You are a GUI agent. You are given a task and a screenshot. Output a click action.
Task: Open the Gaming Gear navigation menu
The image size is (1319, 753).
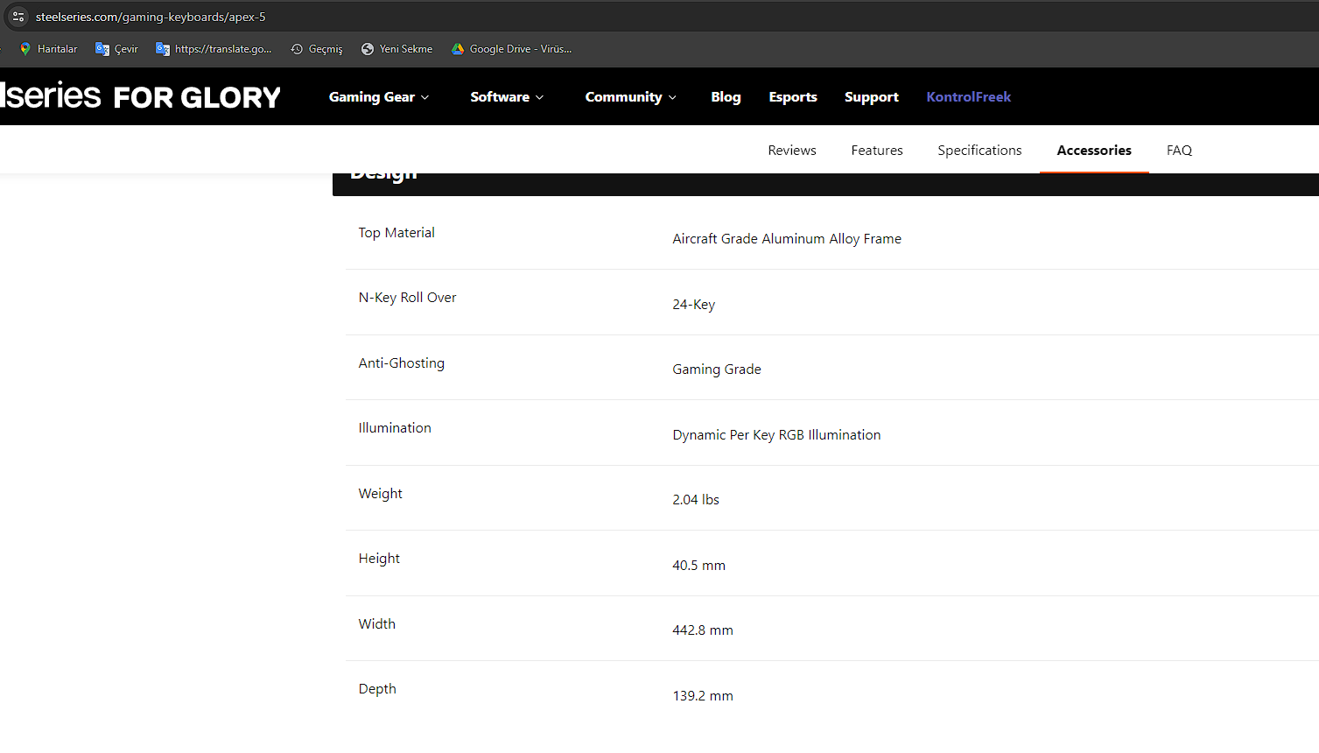pos(379,97)
